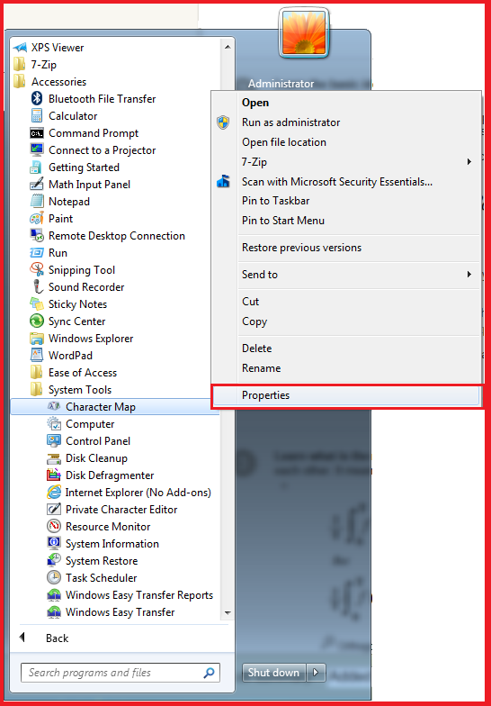Click the Private Character Editor icon
The image size is (491, 706).
click(x=54, y=510)
